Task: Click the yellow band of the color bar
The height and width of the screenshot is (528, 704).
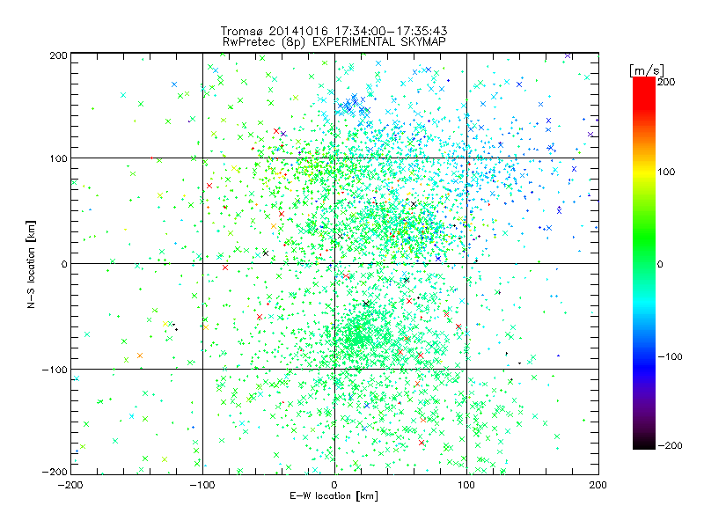Action: point(644,172)
